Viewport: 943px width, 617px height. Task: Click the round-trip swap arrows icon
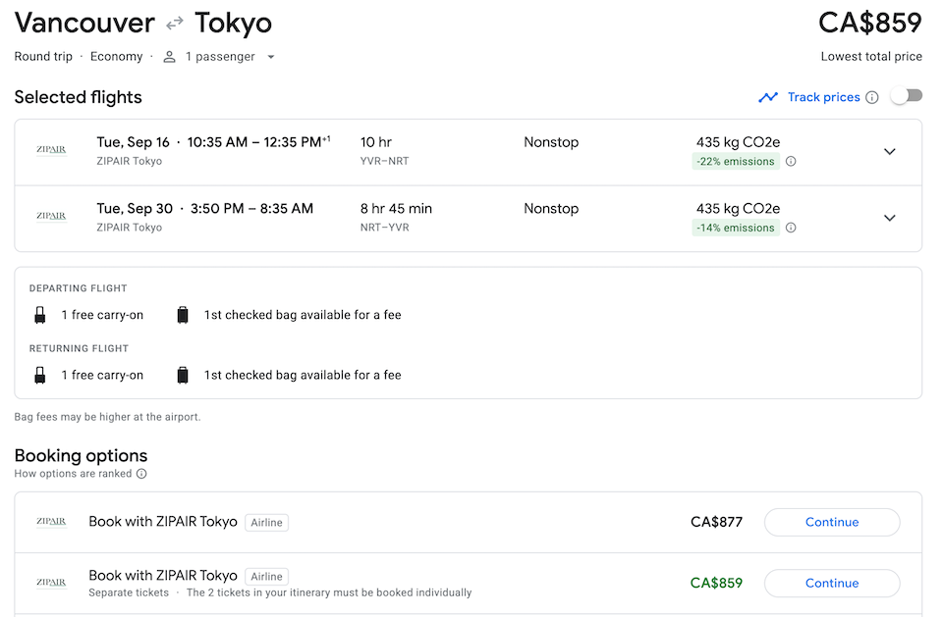click(x=175, y=24)
